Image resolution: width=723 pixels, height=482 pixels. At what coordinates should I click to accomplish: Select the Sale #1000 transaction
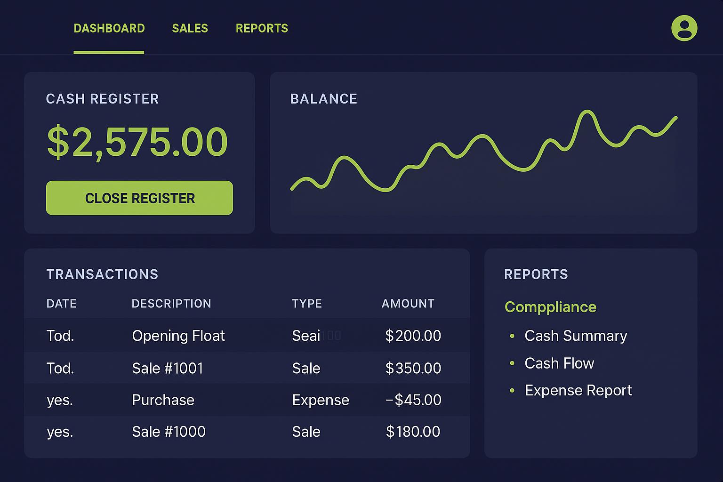coord(169,432)
